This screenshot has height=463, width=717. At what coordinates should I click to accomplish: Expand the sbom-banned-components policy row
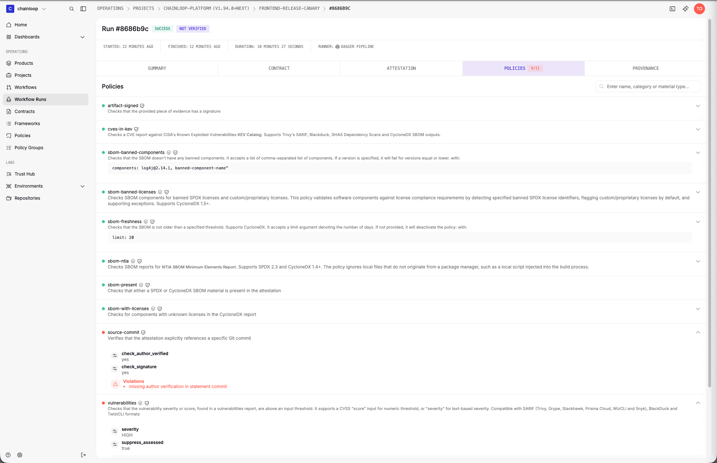pos(698,153)
